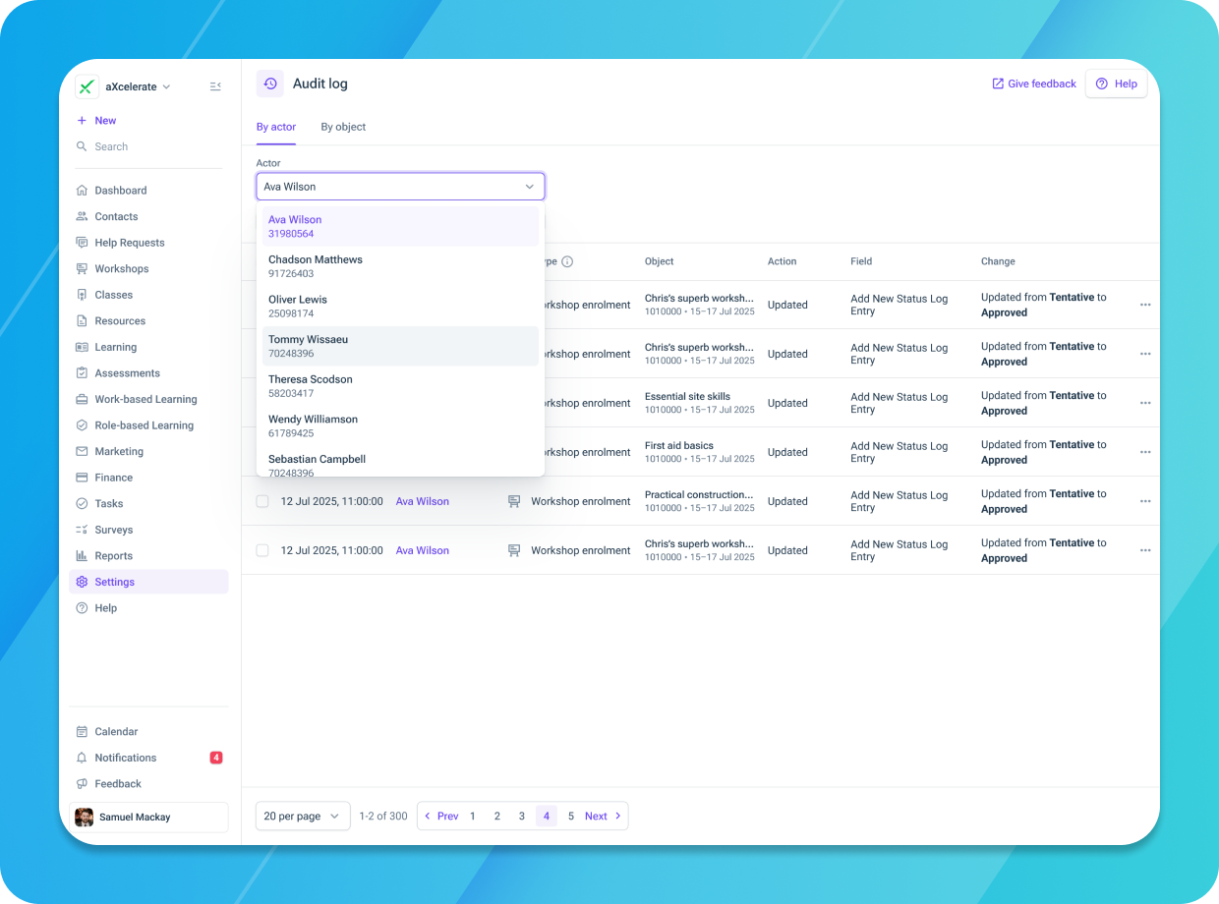Click the Notifications bell icon

[82, 758]
